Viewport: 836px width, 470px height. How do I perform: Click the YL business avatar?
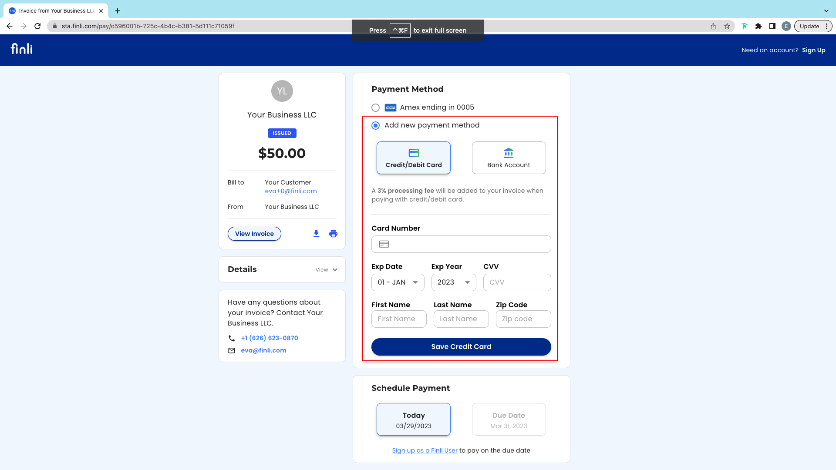pos(282,91)
